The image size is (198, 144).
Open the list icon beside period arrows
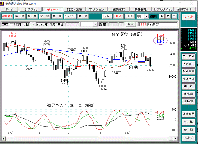[174, 16]
